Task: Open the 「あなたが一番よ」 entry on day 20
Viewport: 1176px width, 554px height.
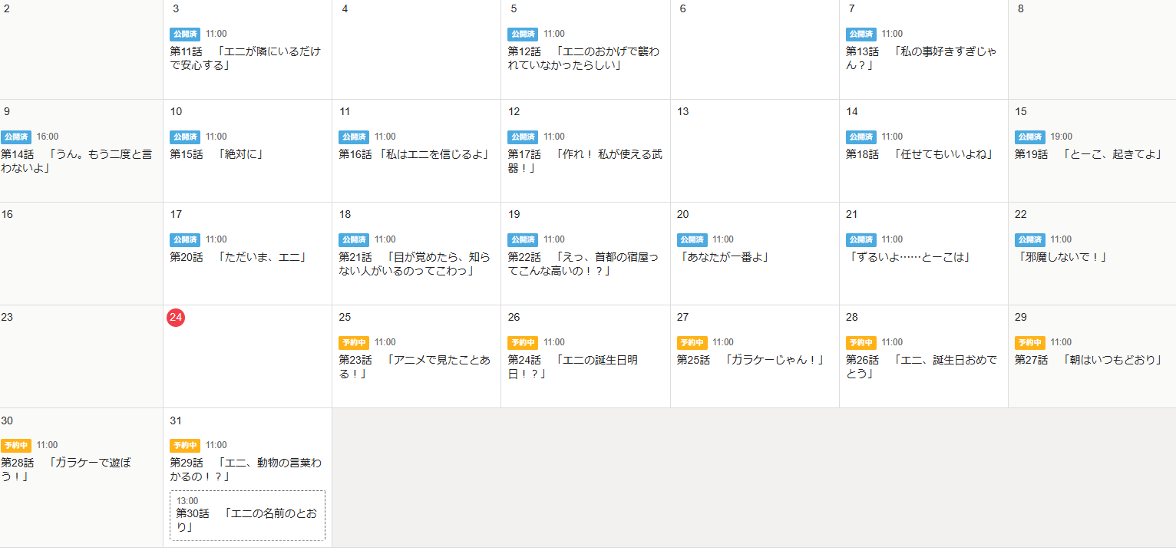Action: click(724, 257)
